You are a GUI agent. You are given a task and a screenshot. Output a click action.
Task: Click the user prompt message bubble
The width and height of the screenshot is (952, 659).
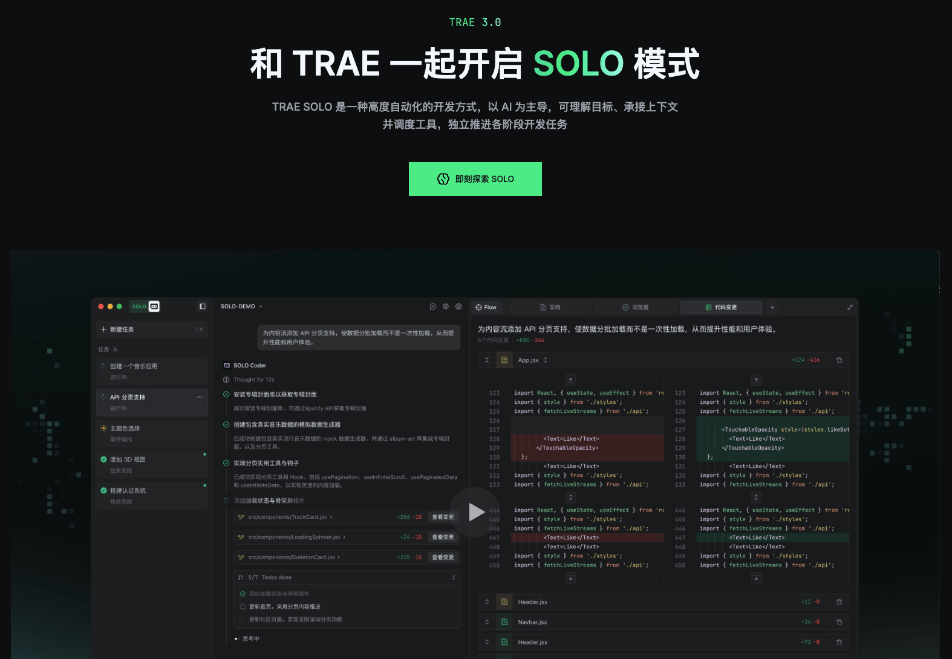(359, 337)
